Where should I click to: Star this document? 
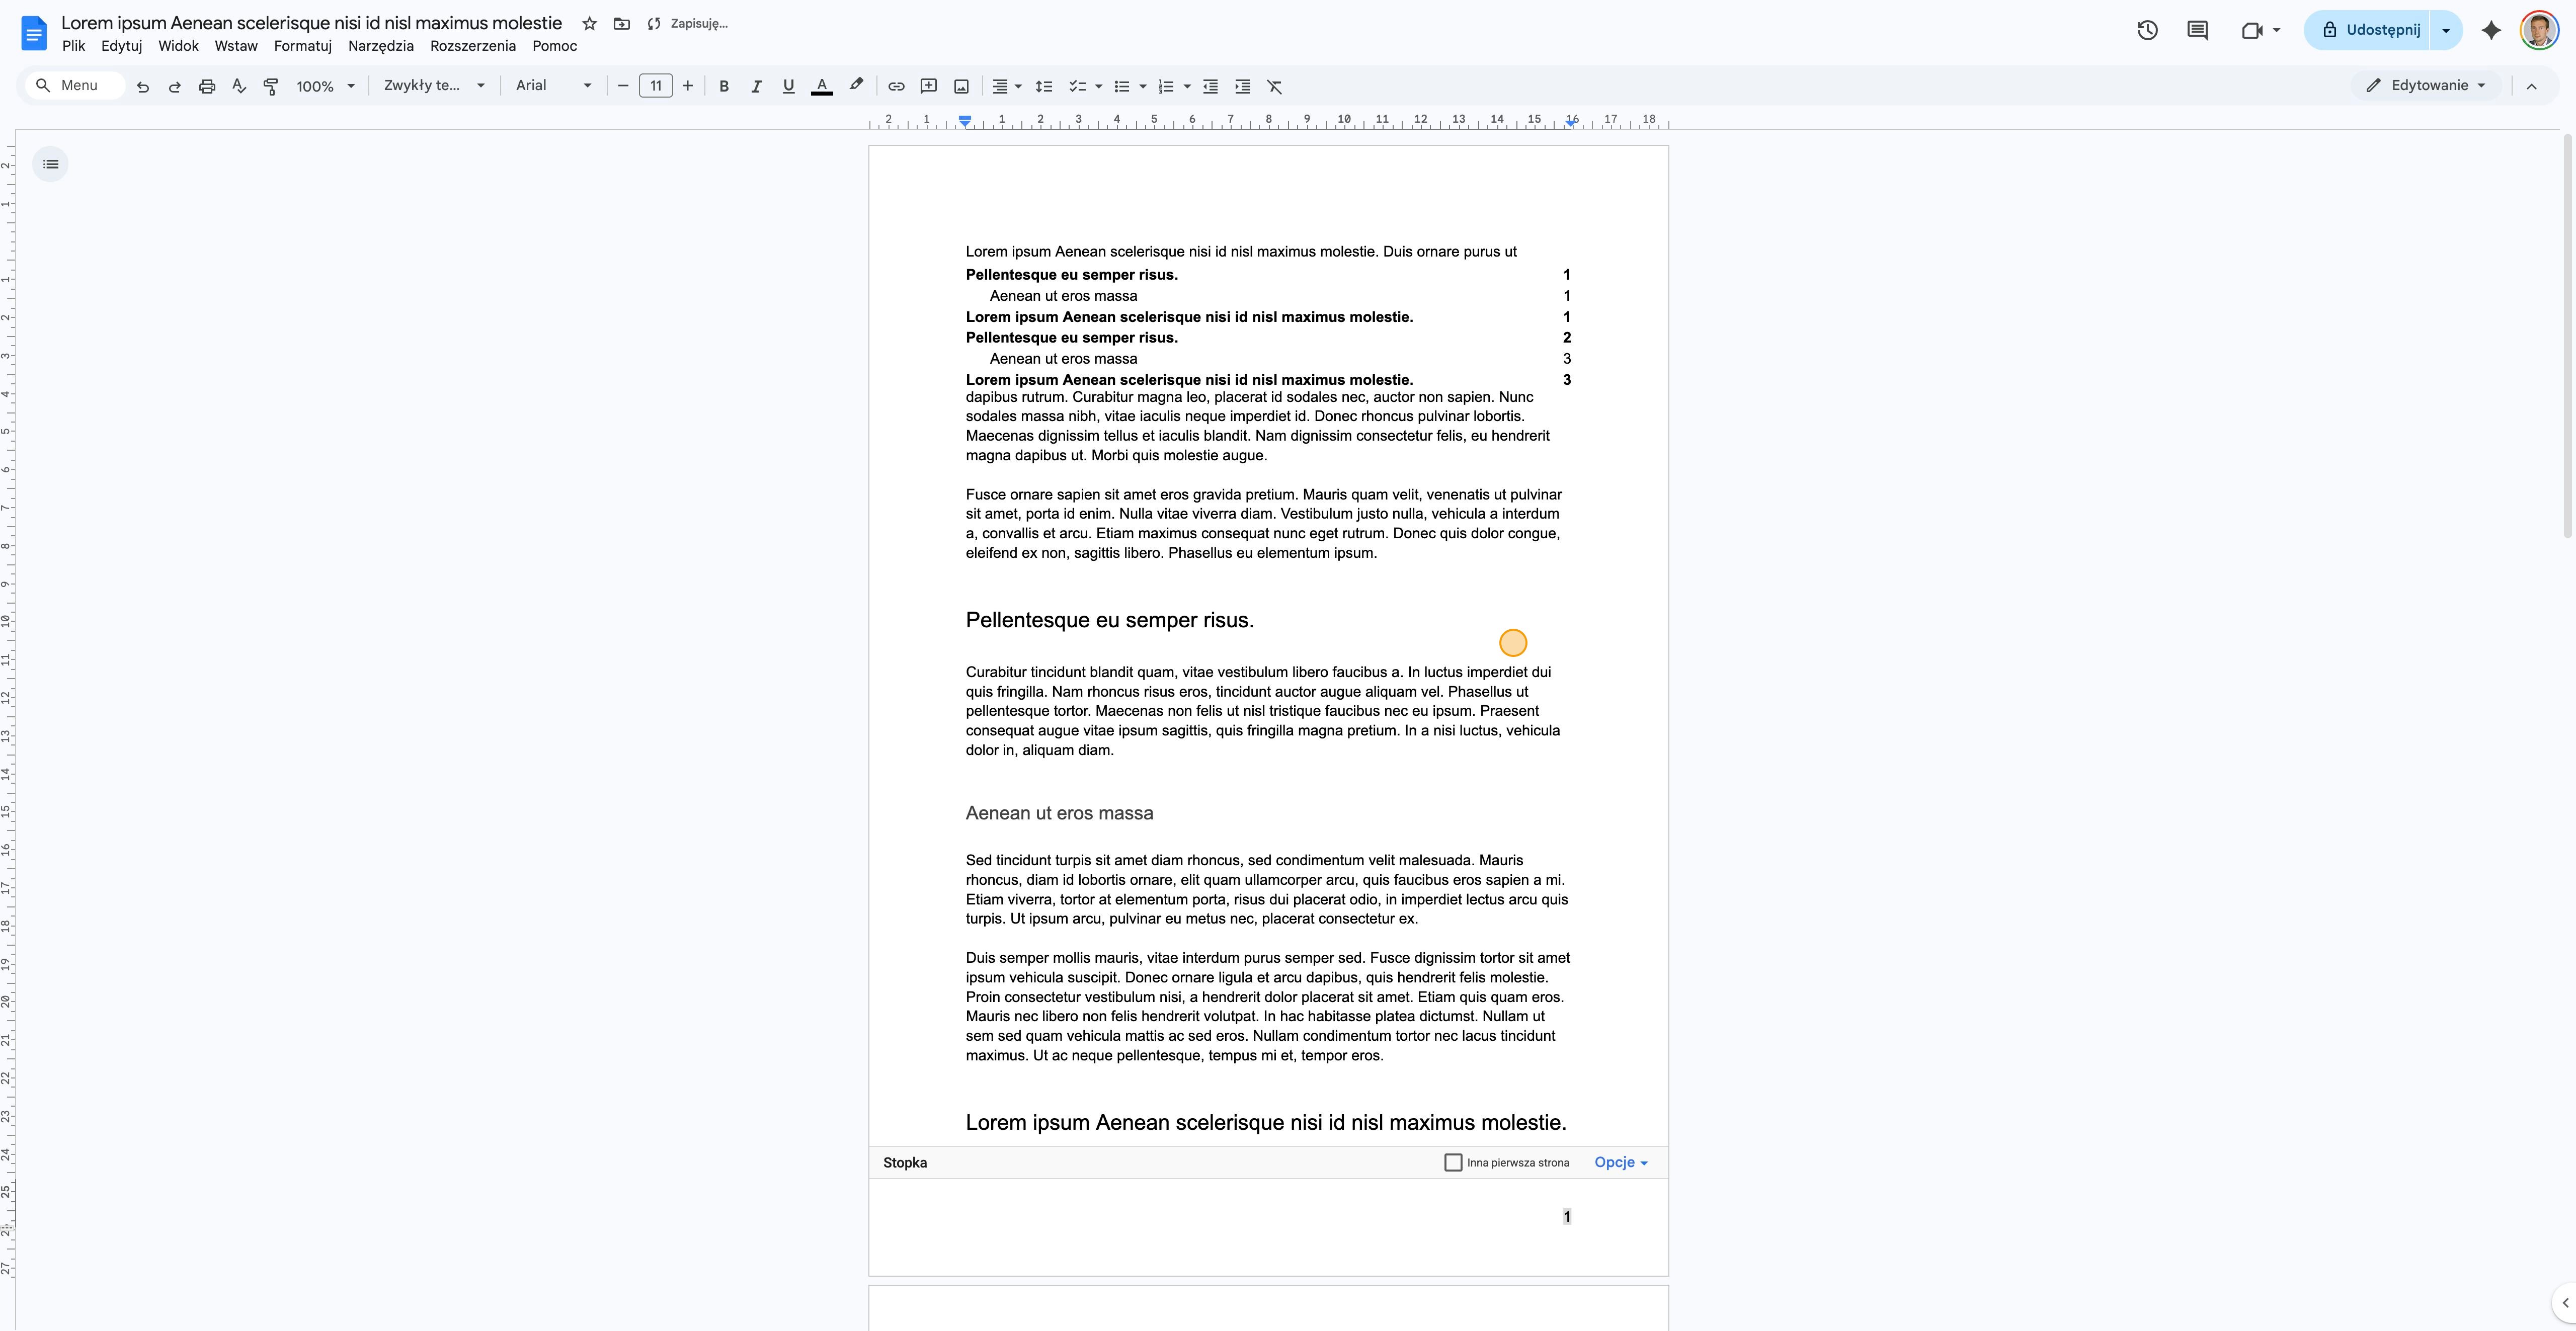590,23
